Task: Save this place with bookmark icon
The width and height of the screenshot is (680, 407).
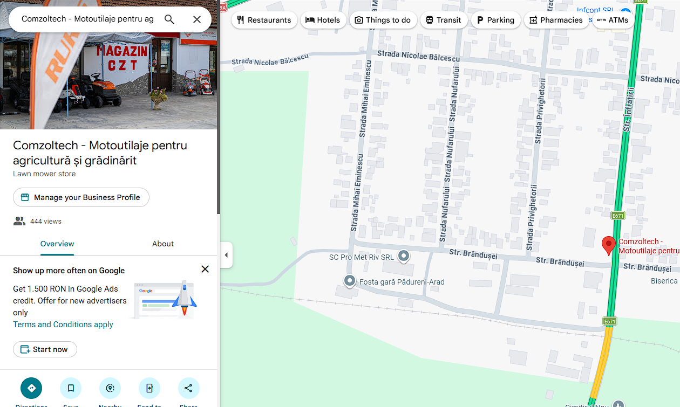Action: (71, 388)
